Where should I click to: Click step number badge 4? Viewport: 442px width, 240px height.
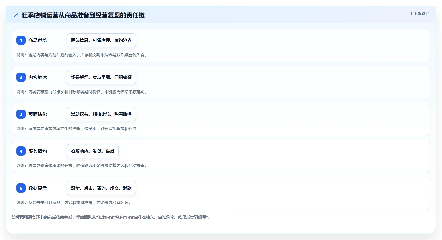tap(21, 151)
